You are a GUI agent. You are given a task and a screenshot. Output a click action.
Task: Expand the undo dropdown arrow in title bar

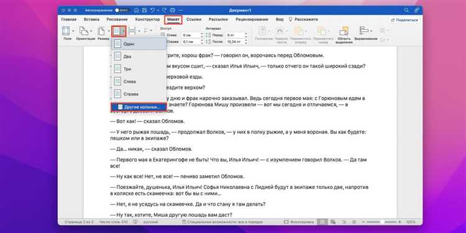point(158,11)
